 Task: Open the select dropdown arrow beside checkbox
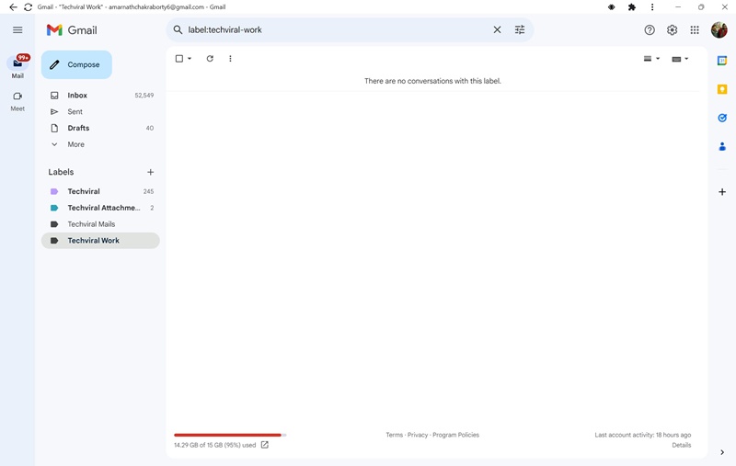tap(190, 59)
